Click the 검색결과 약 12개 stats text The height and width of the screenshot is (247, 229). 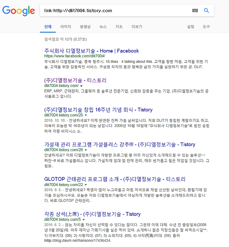click(x=66, y=39)
